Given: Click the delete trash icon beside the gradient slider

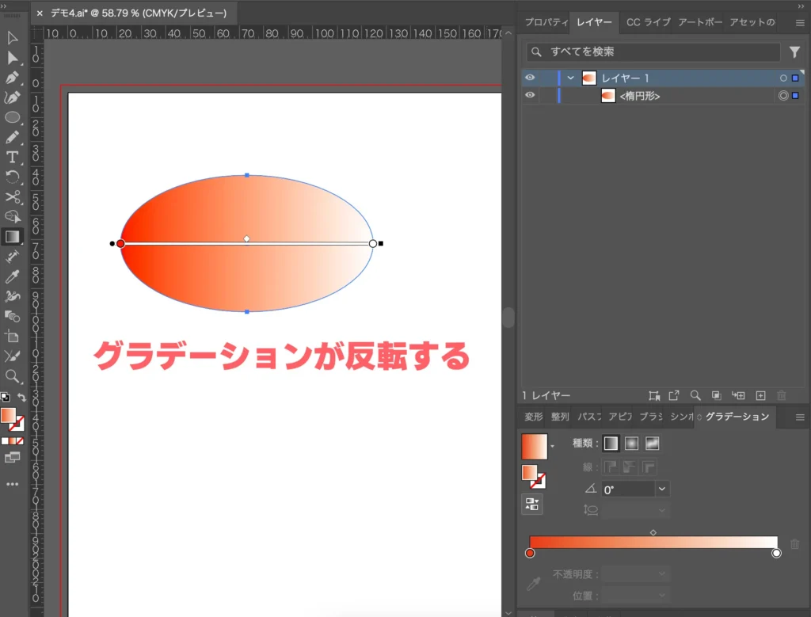Looking at the screenshot, I should coord(794,543).
